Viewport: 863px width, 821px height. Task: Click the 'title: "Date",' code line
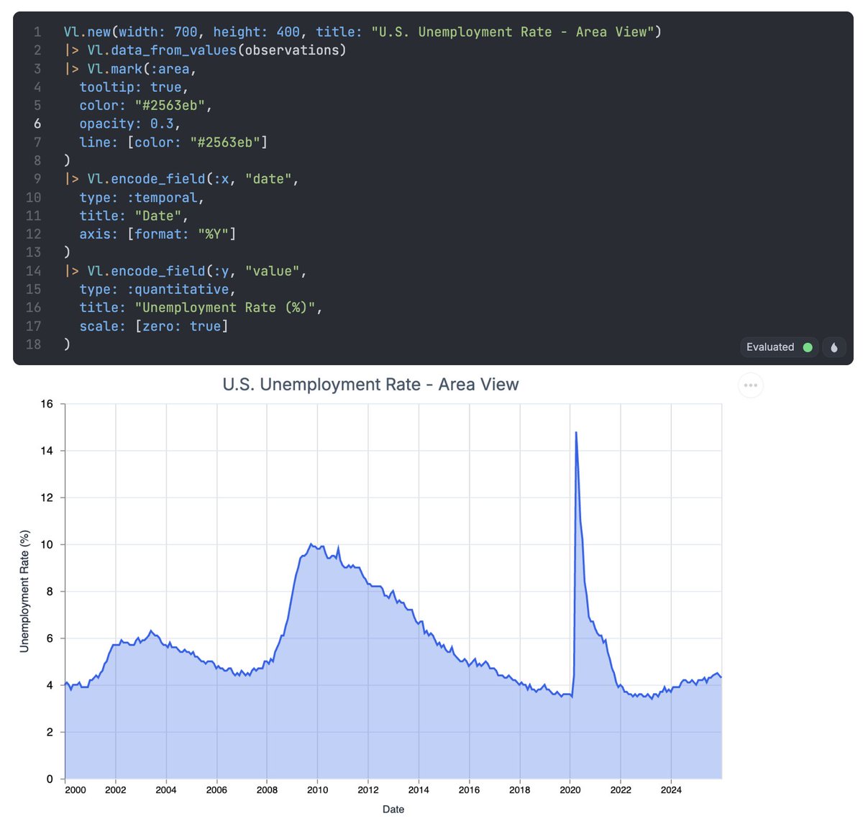coord(134,216)
